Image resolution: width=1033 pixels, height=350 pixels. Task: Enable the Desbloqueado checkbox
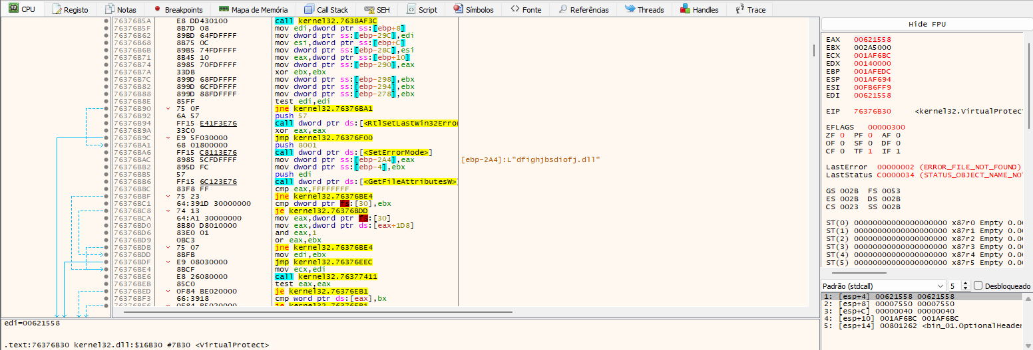click(978, 286)
